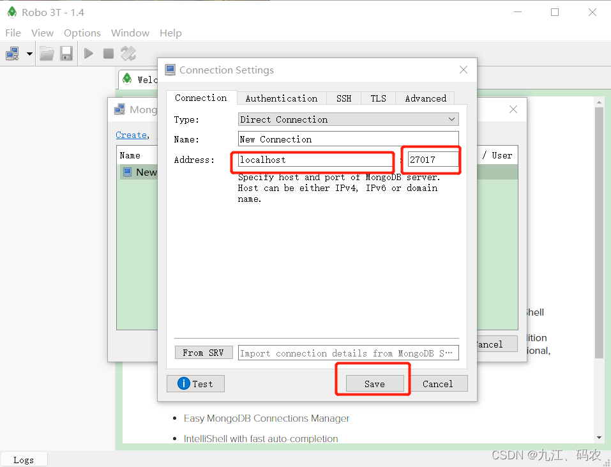Click the blue info icon on Test
611x467 pixels.
click(x=183, y=383)
